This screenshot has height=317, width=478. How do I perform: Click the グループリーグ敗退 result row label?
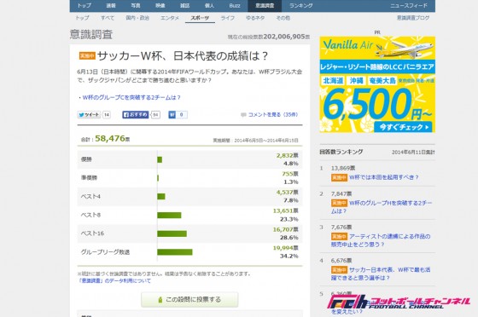coord(105,252)
